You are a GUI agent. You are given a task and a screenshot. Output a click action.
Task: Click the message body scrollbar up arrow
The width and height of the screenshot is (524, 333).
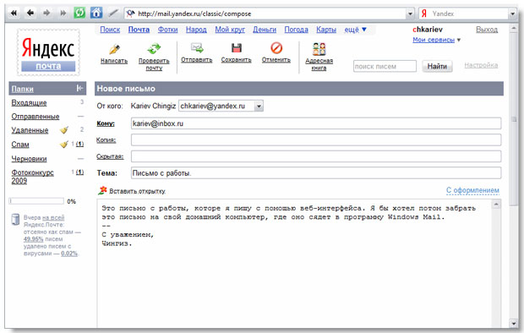[x=496, y=204]
